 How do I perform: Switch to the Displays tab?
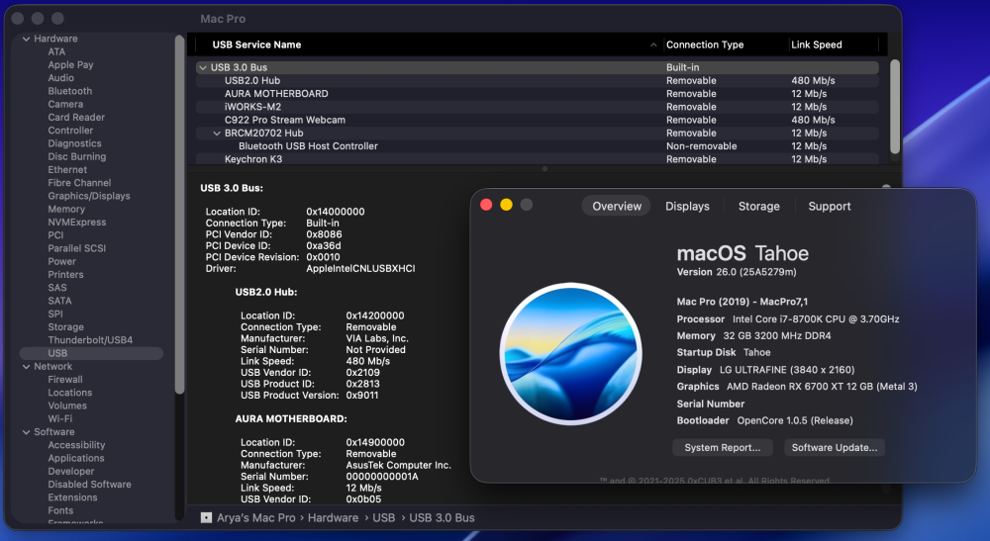687,206
